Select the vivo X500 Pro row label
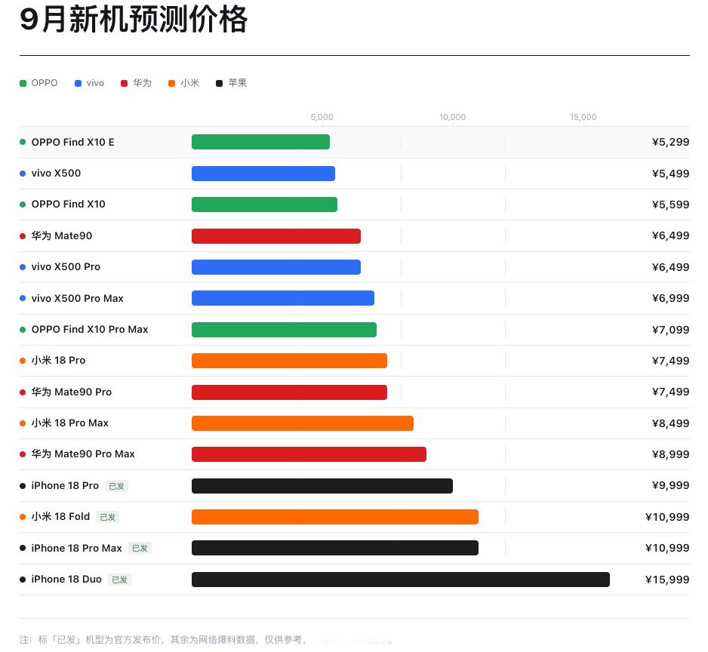 [66, 267]
